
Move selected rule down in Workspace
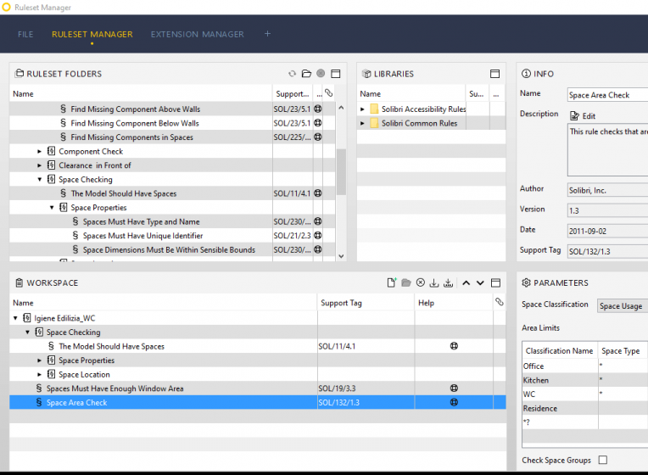coord(480,282)
